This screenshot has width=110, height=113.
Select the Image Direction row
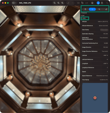pyautogui.click(x=95, y=47)
